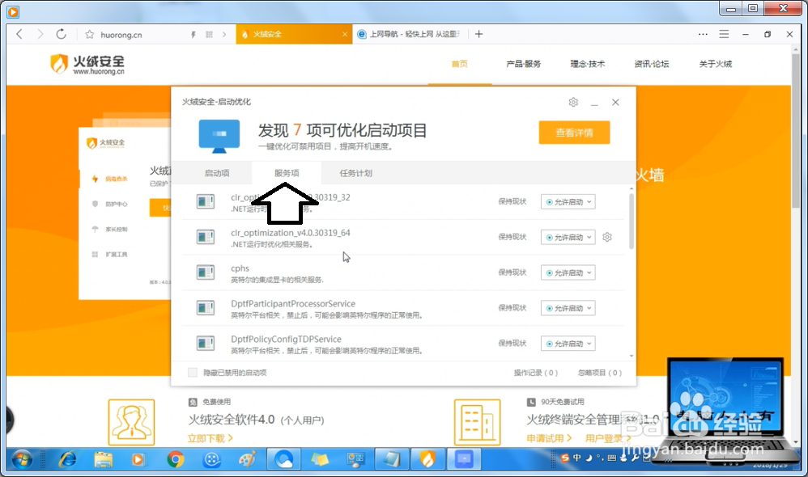Open orange media player icon on taskbar
This screenshot has height=477, width=808.
click(x=138, y=459)
